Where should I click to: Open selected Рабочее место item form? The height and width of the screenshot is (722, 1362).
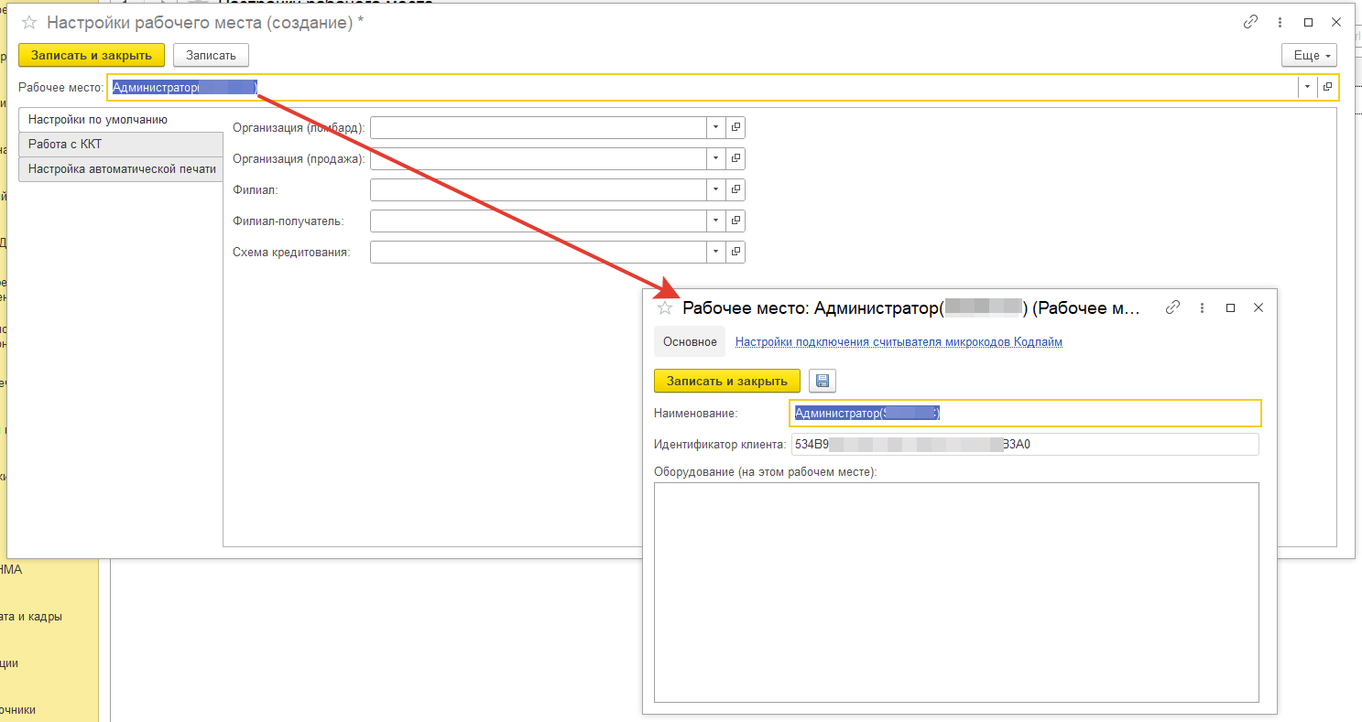tap(1327, 87)
